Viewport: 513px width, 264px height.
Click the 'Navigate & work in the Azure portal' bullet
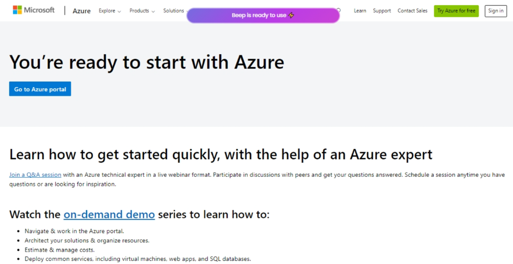[x=74, y=231]
